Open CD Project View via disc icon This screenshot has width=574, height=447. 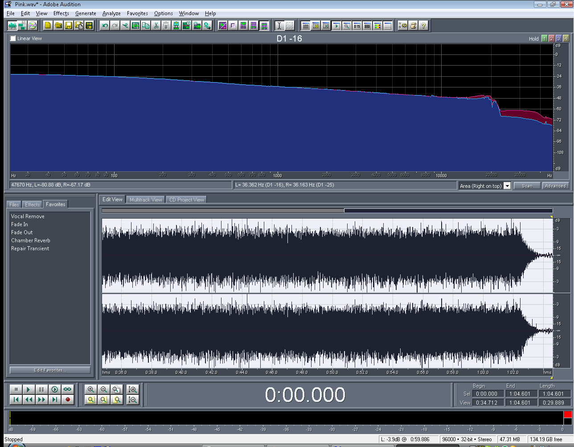tap(33, 26)
